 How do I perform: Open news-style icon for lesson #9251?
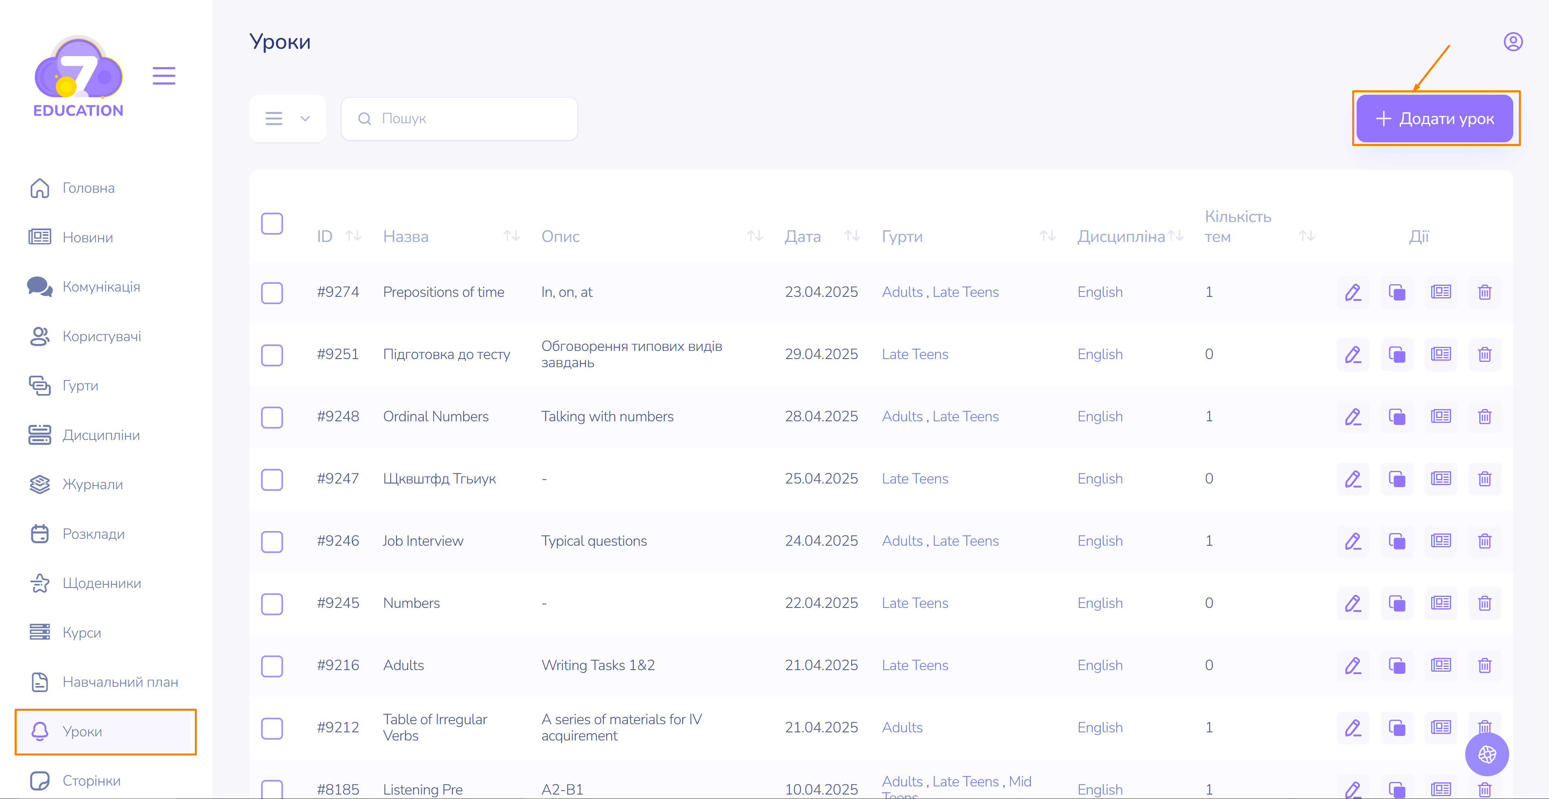tap(1440, 354)
